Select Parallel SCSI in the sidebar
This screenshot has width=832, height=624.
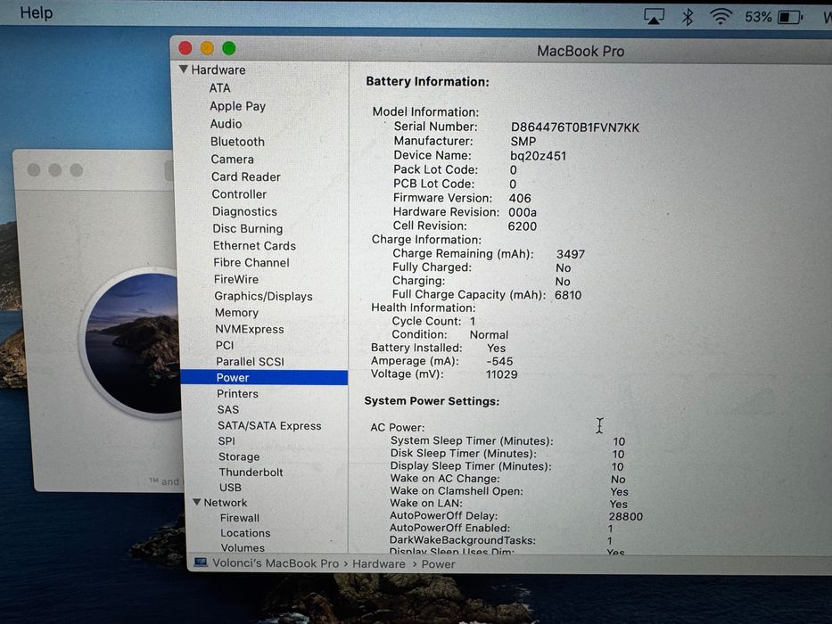click(x=250, y=361)
